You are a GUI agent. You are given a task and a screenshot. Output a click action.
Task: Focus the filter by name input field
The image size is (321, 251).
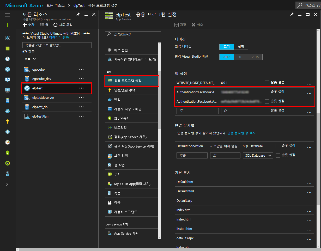[57, 45]
